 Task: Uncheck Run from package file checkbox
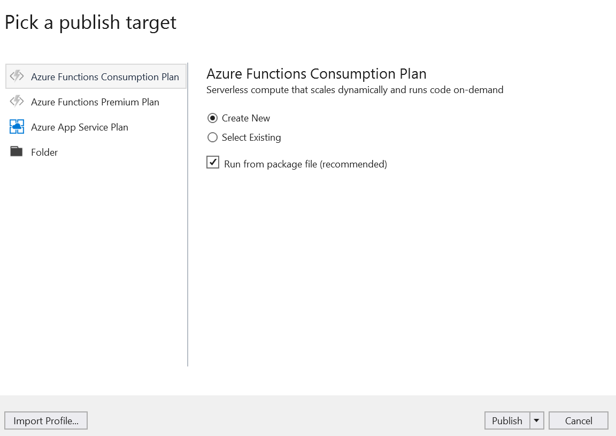(x=213, y=162)
